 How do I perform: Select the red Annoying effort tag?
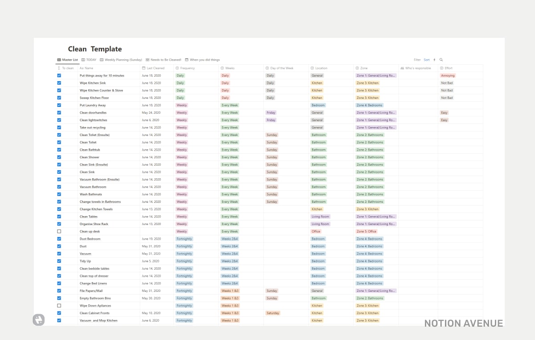tap(449, 75)
